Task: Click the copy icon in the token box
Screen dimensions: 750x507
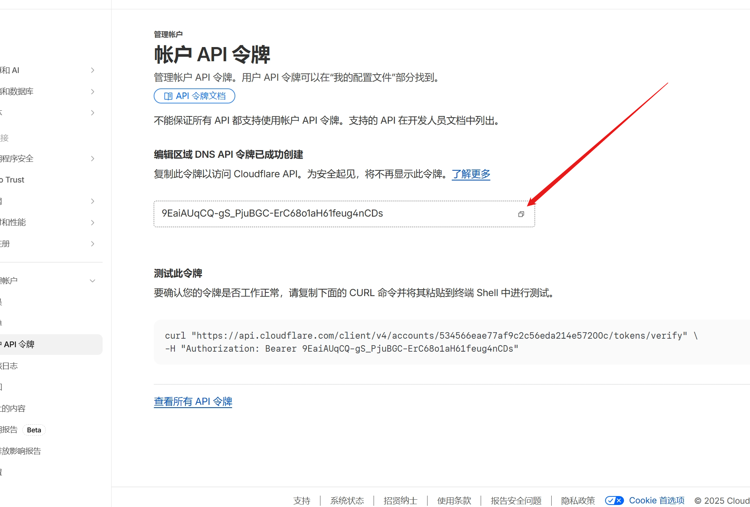Action: [x=521, y=214]
